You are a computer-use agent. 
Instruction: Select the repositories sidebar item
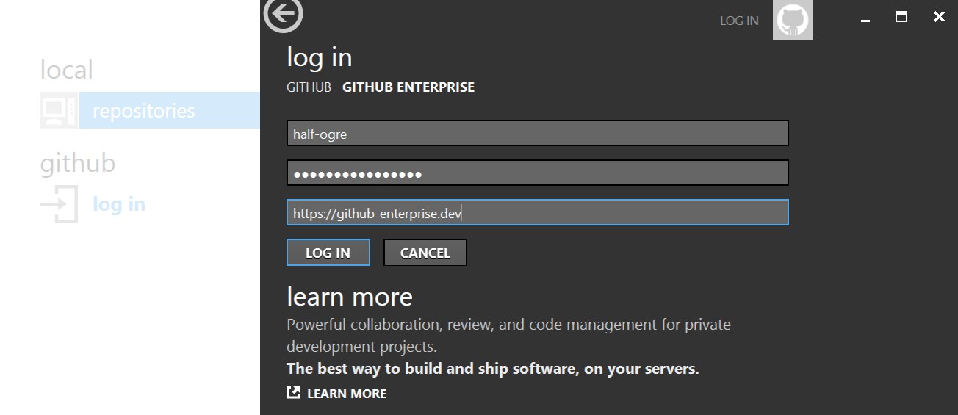coord(170,111)
